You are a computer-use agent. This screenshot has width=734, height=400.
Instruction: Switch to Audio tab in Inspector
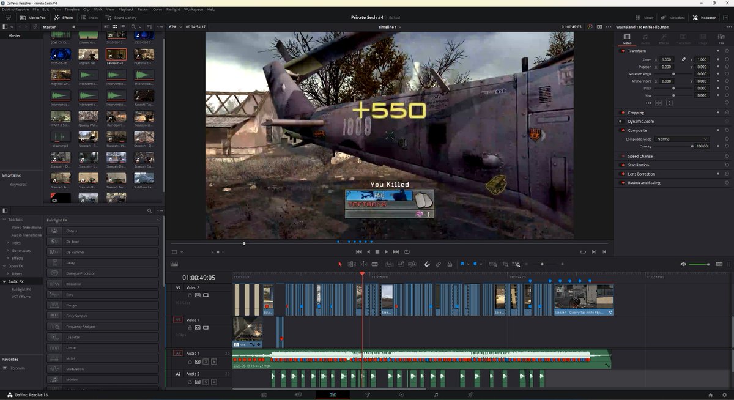coord(645,39)
